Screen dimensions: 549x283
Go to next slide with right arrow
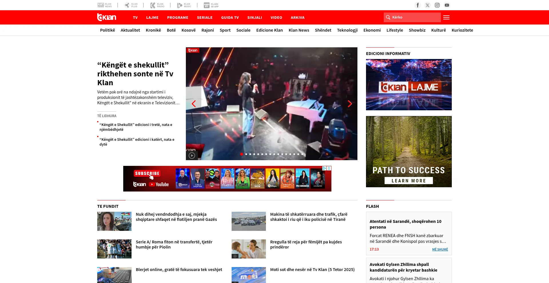(350, 104)
